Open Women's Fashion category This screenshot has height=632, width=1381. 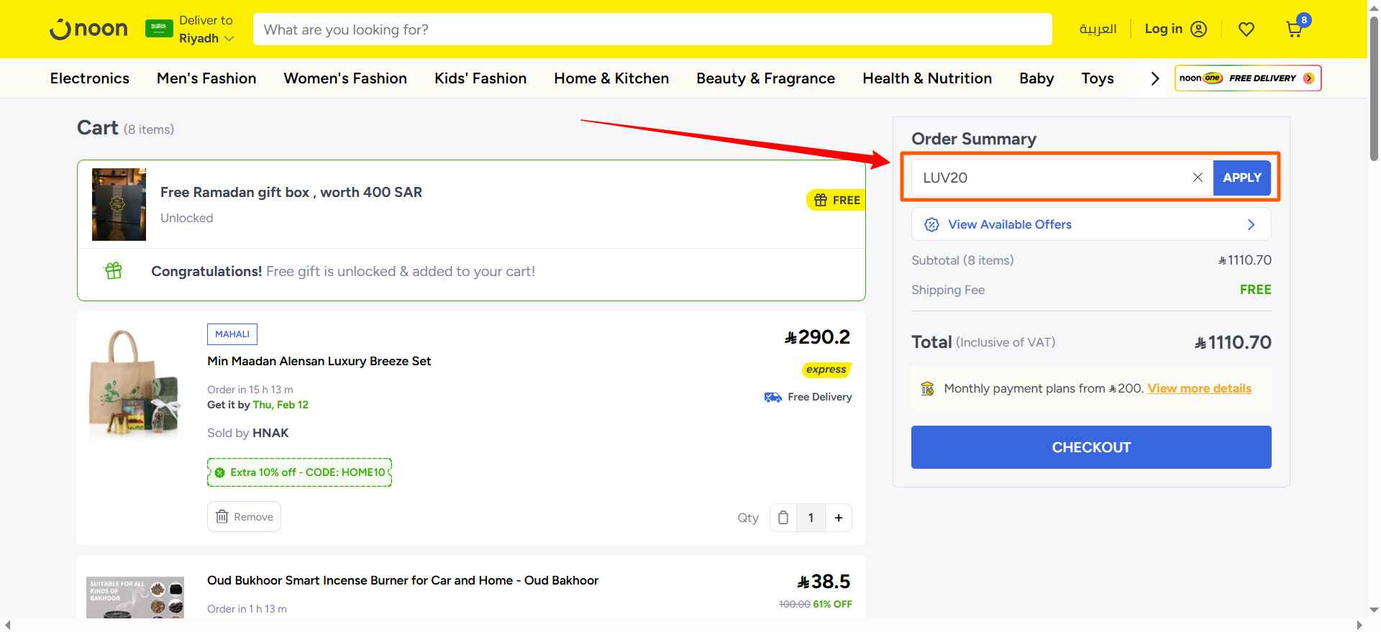pyautogui.click(x=345, y=78)
